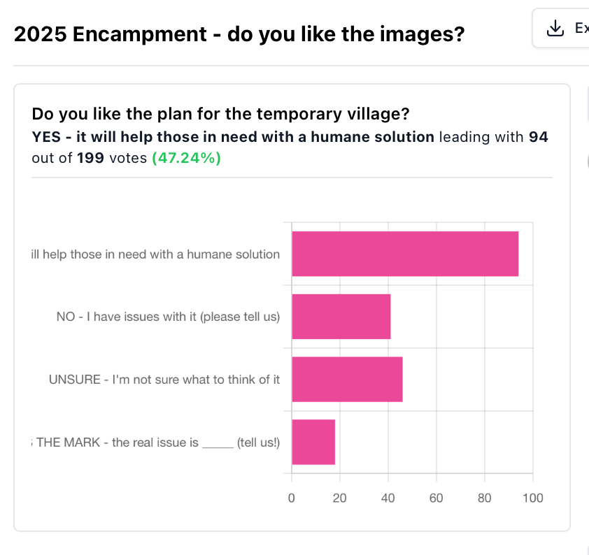Click the 'humane solution' chart label
The image size is (589, 555).
(x=155, y=254)
